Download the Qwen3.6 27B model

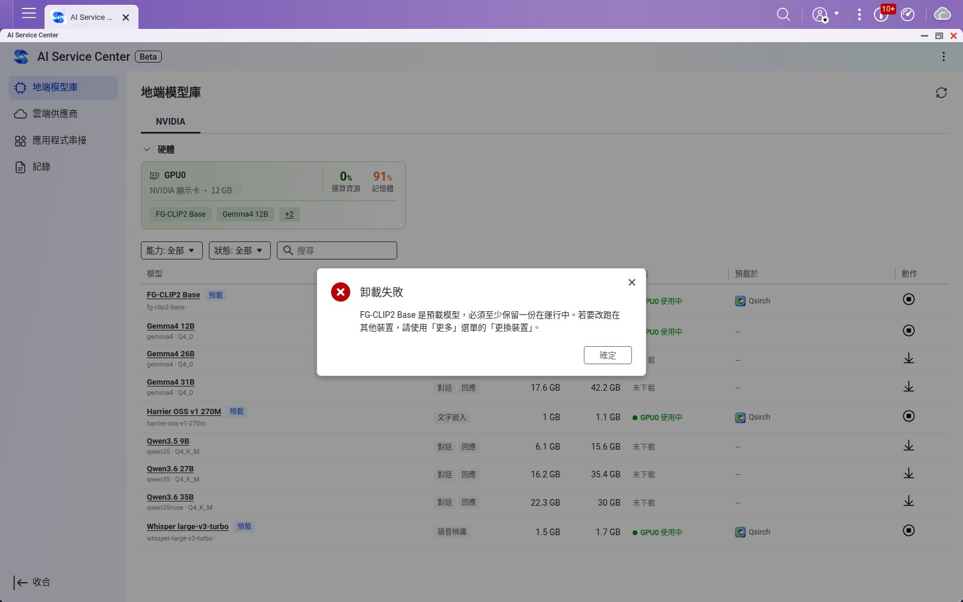pyautogui.click(x=909, y=473)
